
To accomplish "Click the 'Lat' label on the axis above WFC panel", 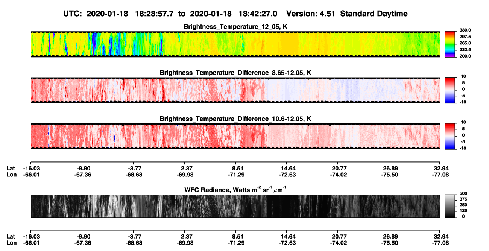I will click(11, 168).
